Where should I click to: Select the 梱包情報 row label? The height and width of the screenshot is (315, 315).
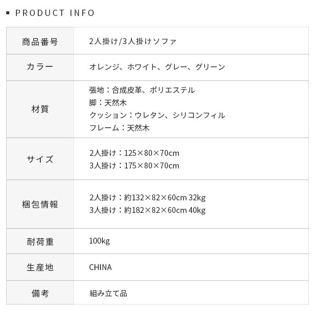coord(40,205)
